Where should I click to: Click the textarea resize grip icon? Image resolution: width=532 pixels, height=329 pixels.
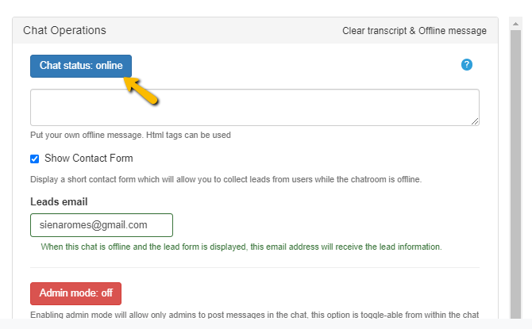(475, 121)
